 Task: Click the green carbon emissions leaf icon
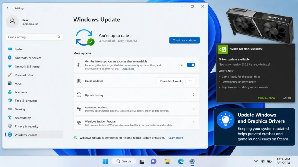pyautogui.click(x=75, y=138)
